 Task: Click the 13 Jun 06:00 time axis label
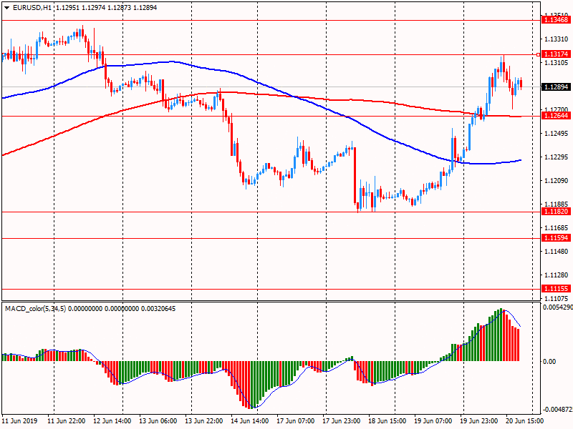pyautogui.click(x=158, y=420)
